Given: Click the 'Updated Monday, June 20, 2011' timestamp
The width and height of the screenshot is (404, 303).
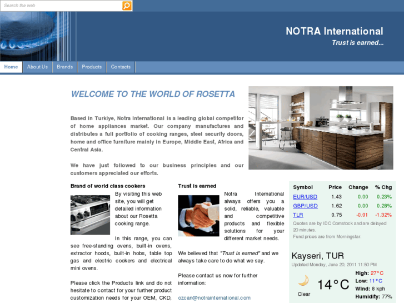Looking at the screenshot, I should (334, 265).
